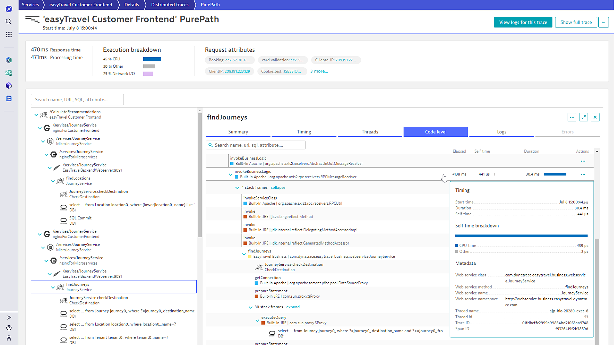Open more options next to Show full trace
Screen dimensions: 614x345
[603, 22]
